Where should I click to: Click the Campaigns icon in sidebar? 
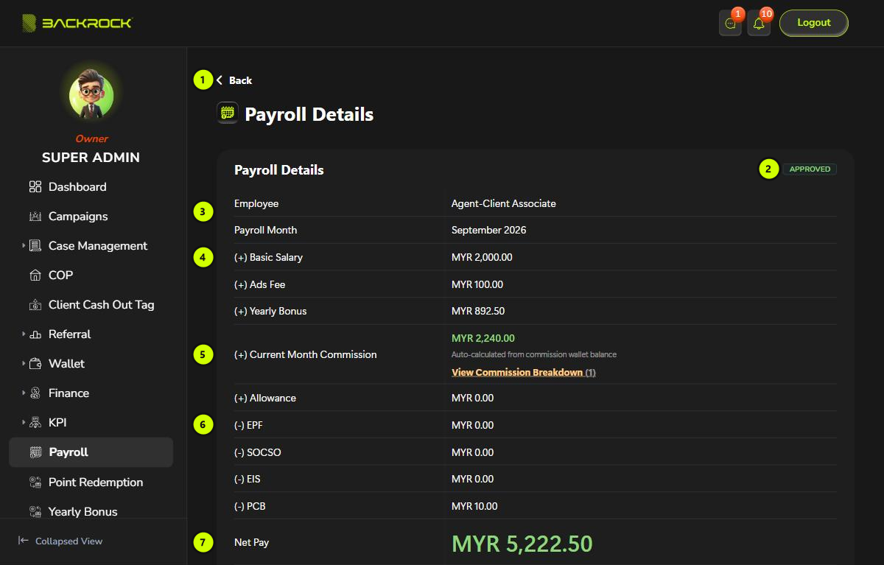tap(35, 217)
